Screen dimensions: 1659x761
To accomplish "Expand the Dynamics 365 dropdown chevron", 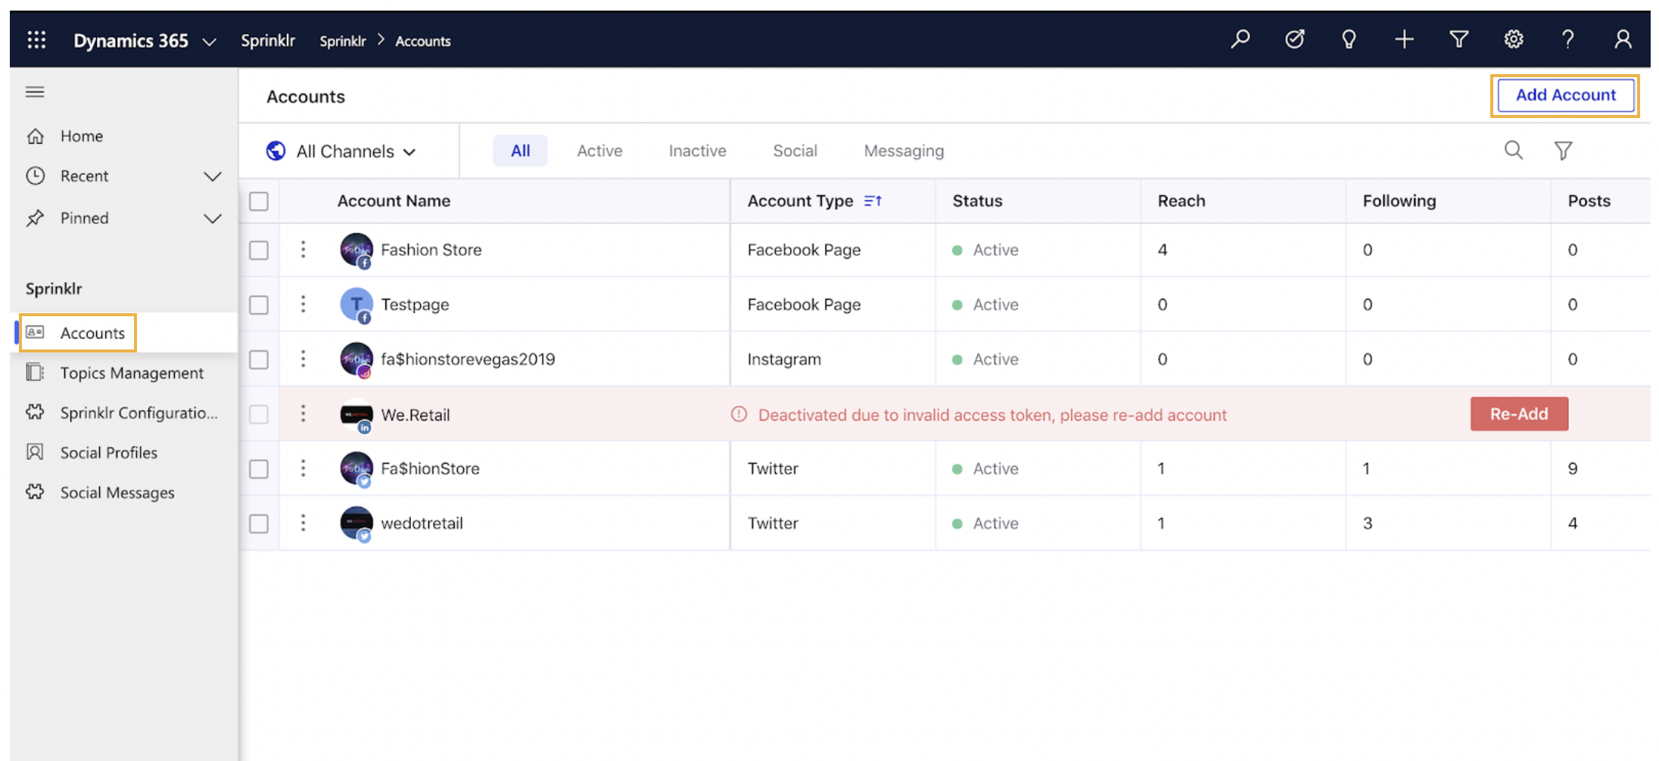I will coord(210,42).
